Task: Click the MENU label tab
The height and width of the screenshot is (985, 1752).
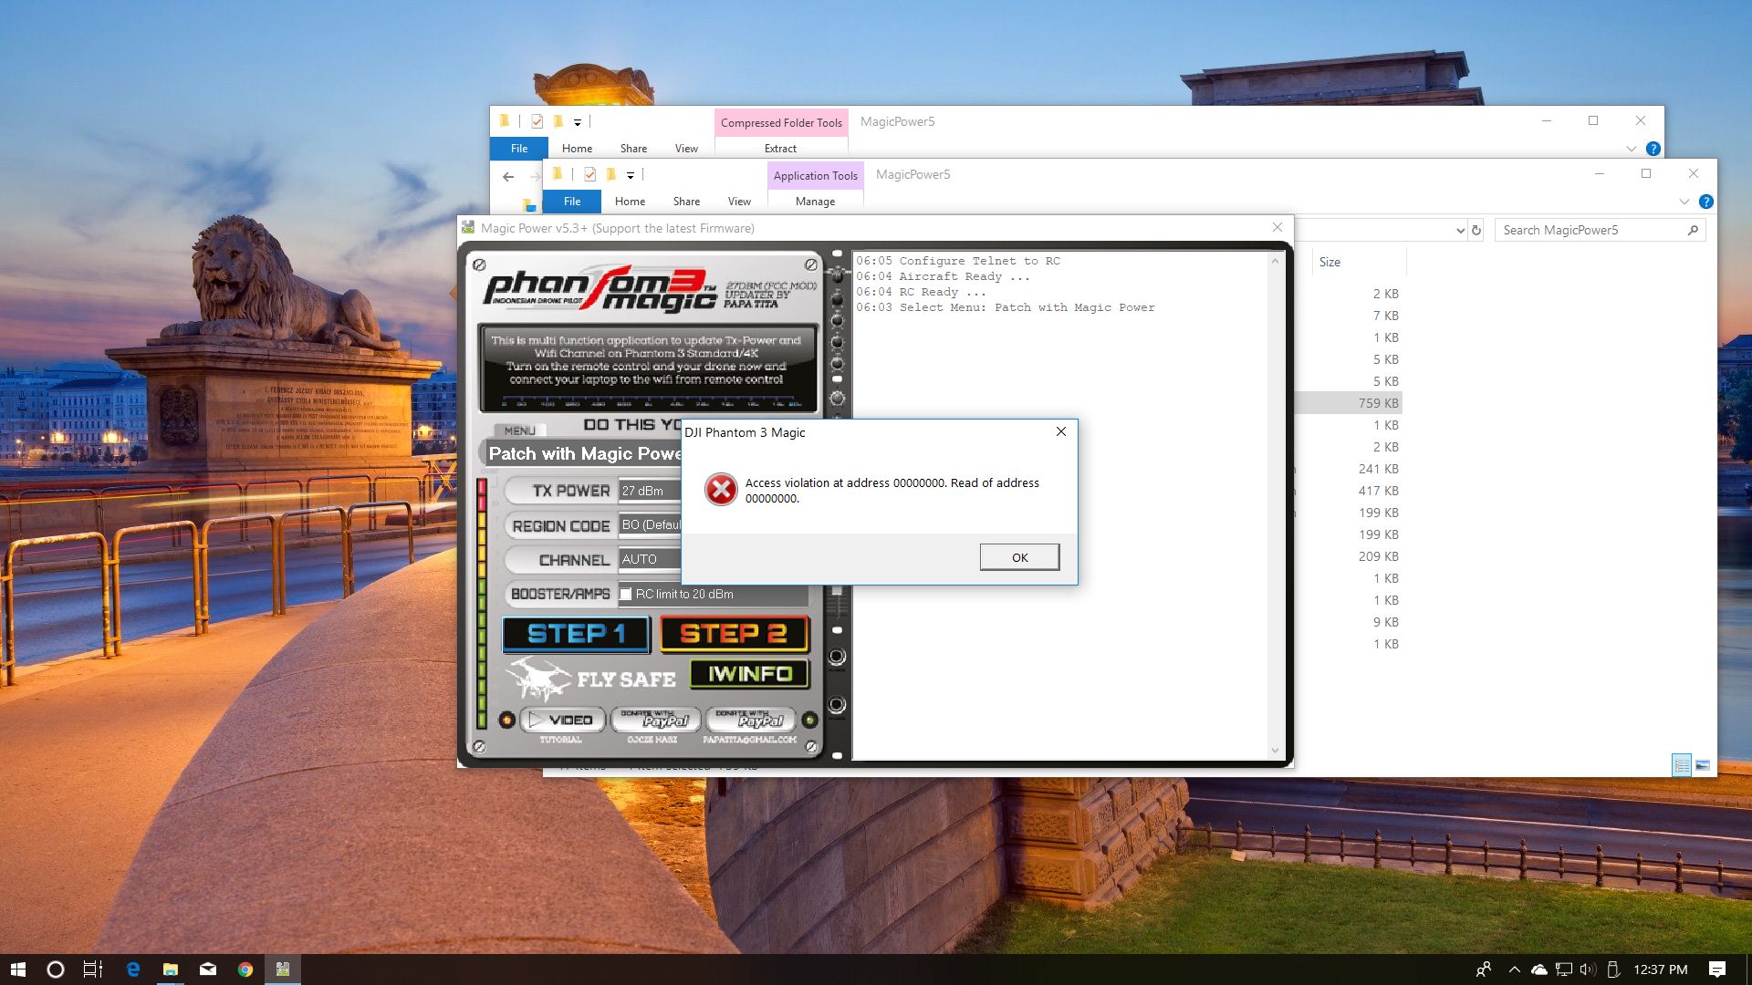Action: tap(519, 430)
